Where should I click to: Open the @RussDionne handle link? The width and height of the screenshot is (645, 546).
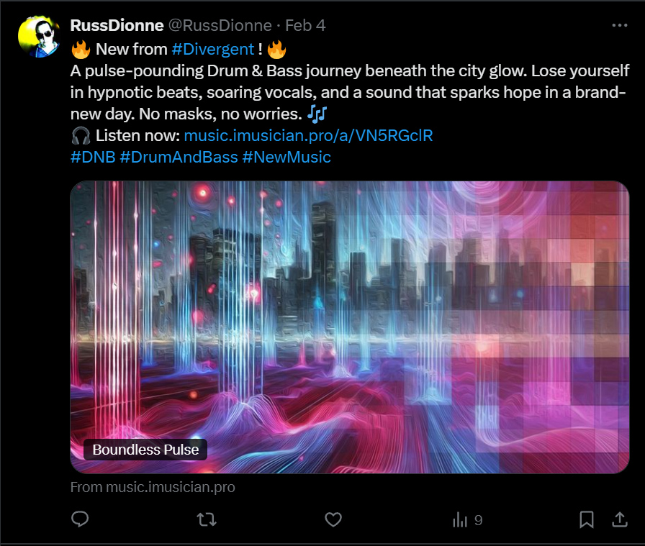(220, 25)
